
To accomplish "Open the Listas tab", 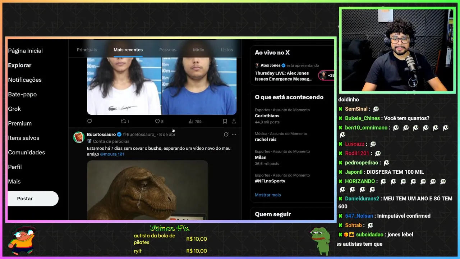I will (227, 50).
